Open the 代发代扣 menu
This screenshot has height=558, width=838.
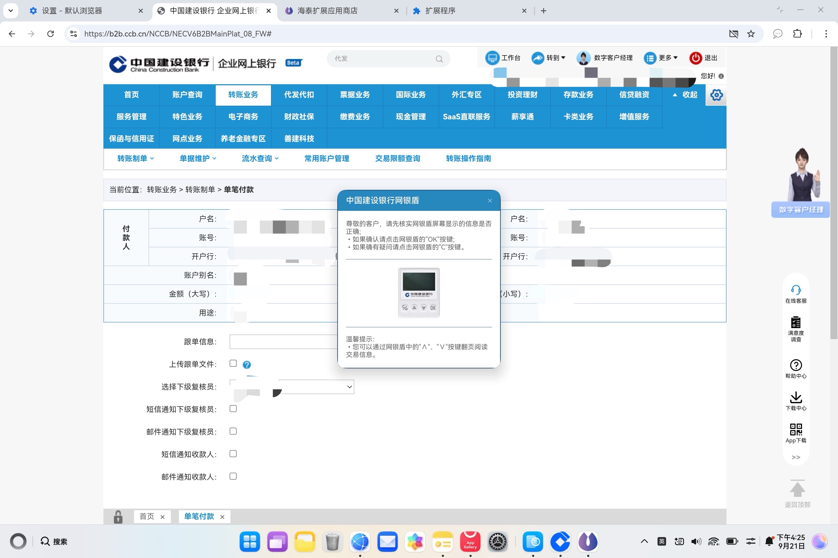pyautogui.click(x=299, y=95)
